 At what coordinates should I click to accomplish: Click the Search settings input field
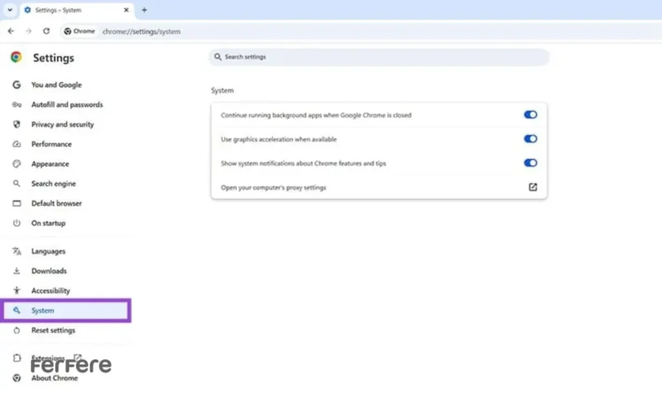tap(381, 57)
